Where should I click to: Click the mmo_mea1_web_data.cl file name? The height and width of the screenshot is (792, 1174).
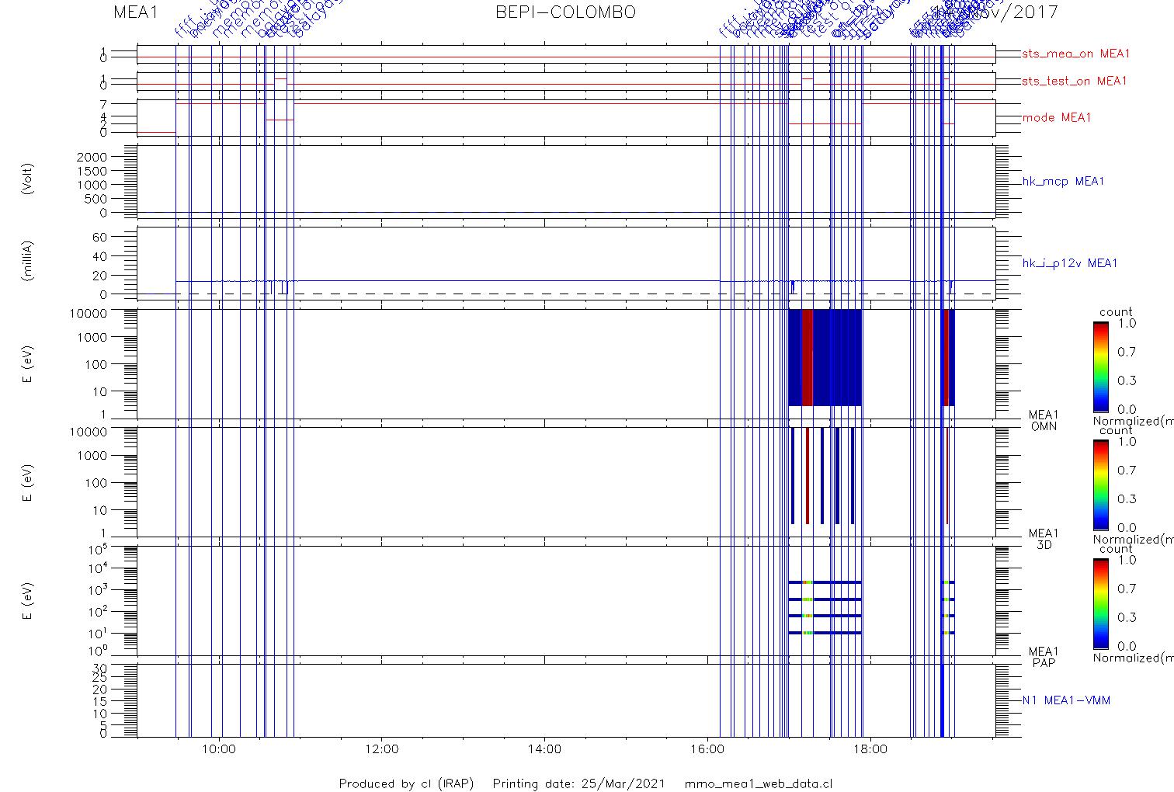coord(759,783)
